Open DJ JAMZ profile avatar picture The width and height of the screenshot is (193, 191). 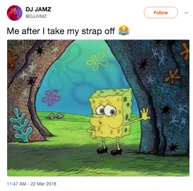(x=15, y=13)
